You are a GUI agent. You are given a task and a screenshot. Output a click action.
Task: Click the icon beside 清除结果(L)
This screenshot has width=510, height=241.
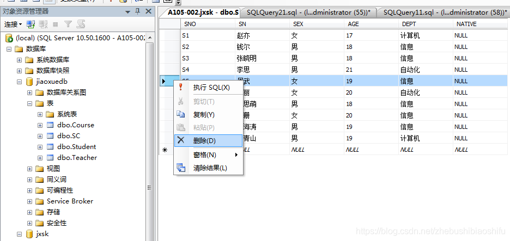point(181,168)
